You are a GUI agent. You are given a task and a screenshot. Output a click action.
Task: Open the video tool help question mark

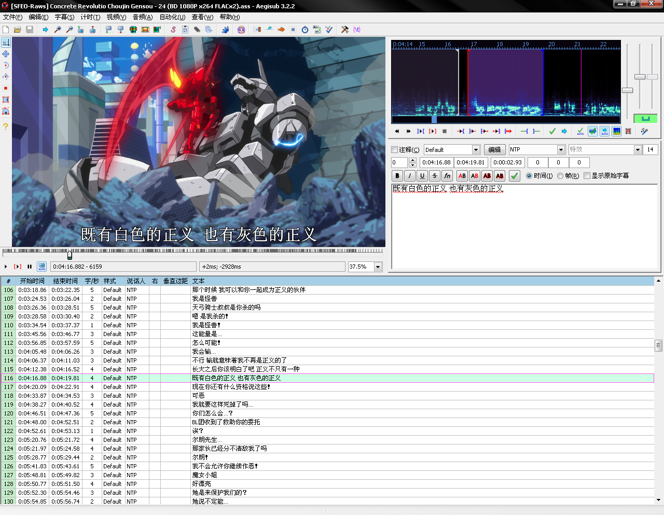click(x=6, y=126)
